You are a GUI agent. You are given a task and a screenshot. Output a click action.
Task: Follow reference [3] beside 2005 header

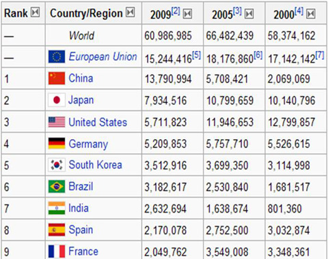click(x=237, y=11)
